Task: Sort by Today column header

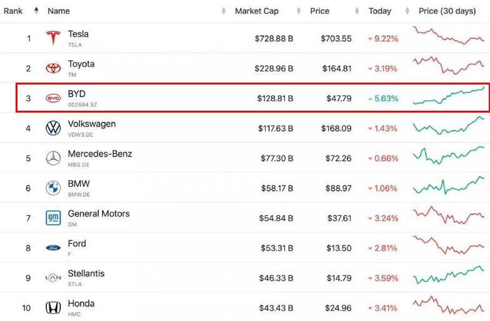Action: [x=379, y=11]
